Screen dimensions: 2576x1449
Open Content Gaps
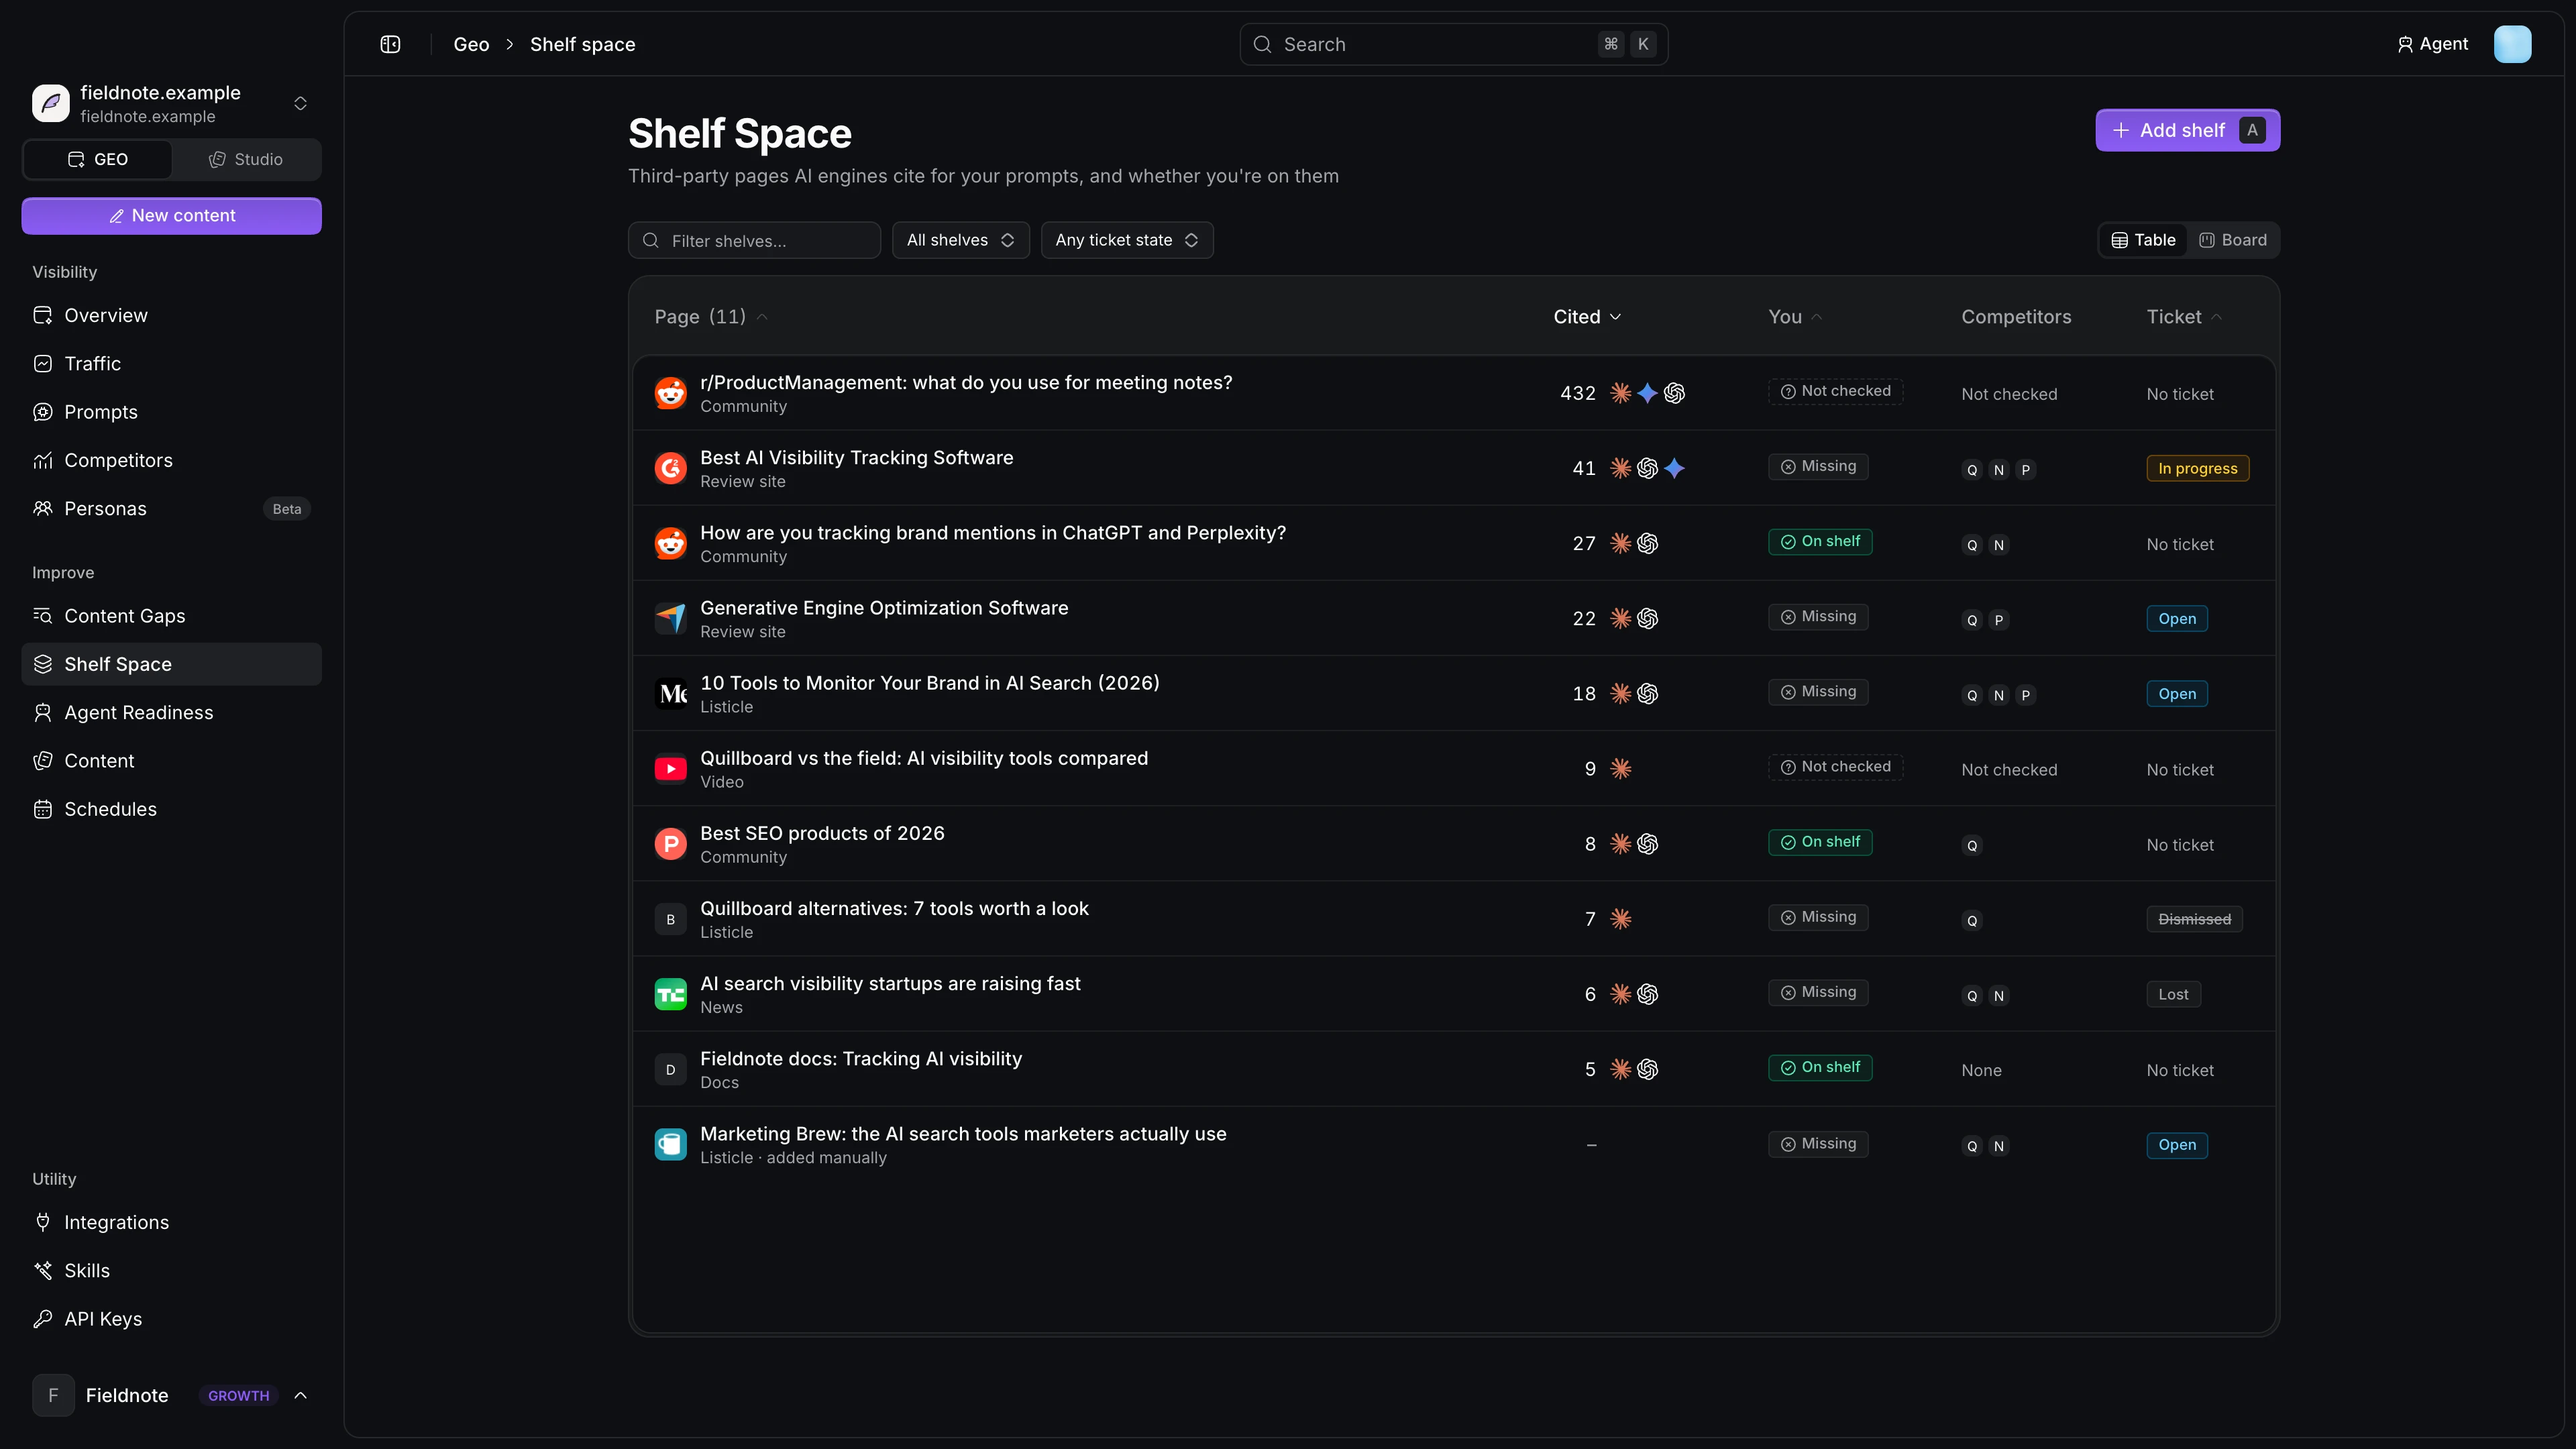pos(171,616)
